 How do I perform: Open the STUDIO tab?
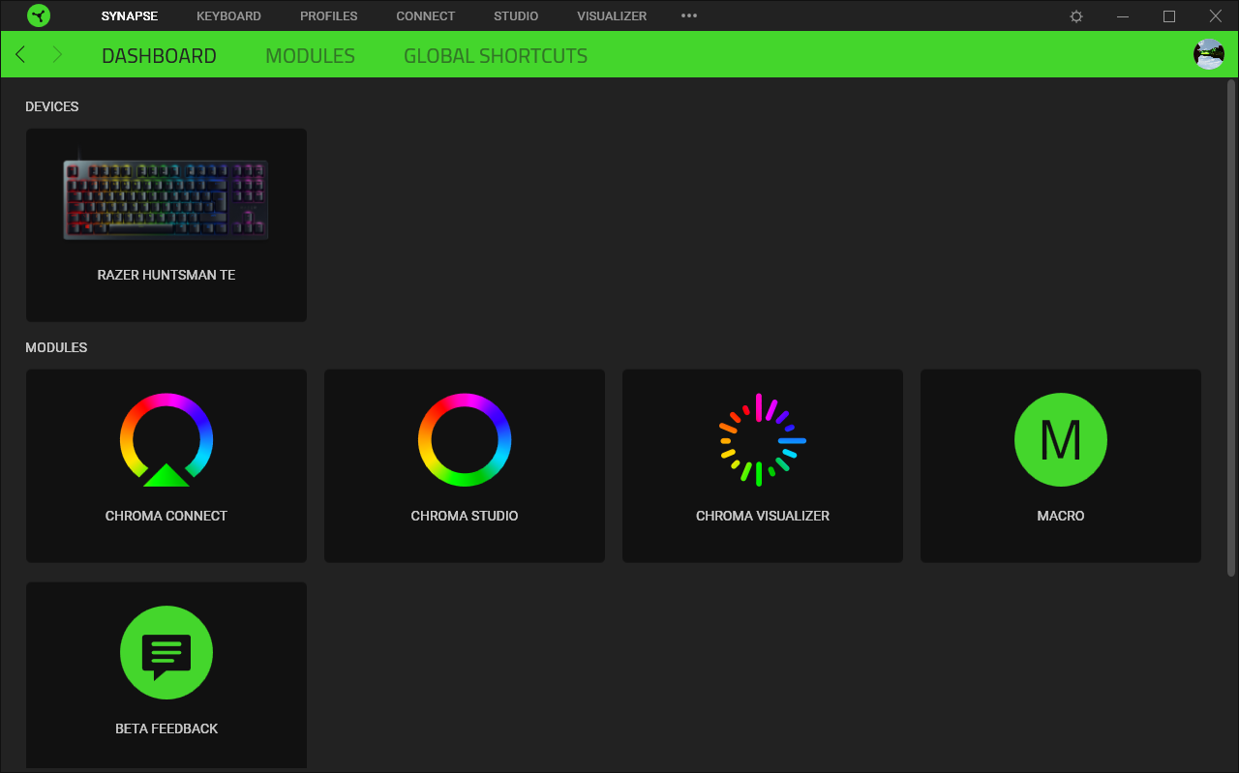516,16
